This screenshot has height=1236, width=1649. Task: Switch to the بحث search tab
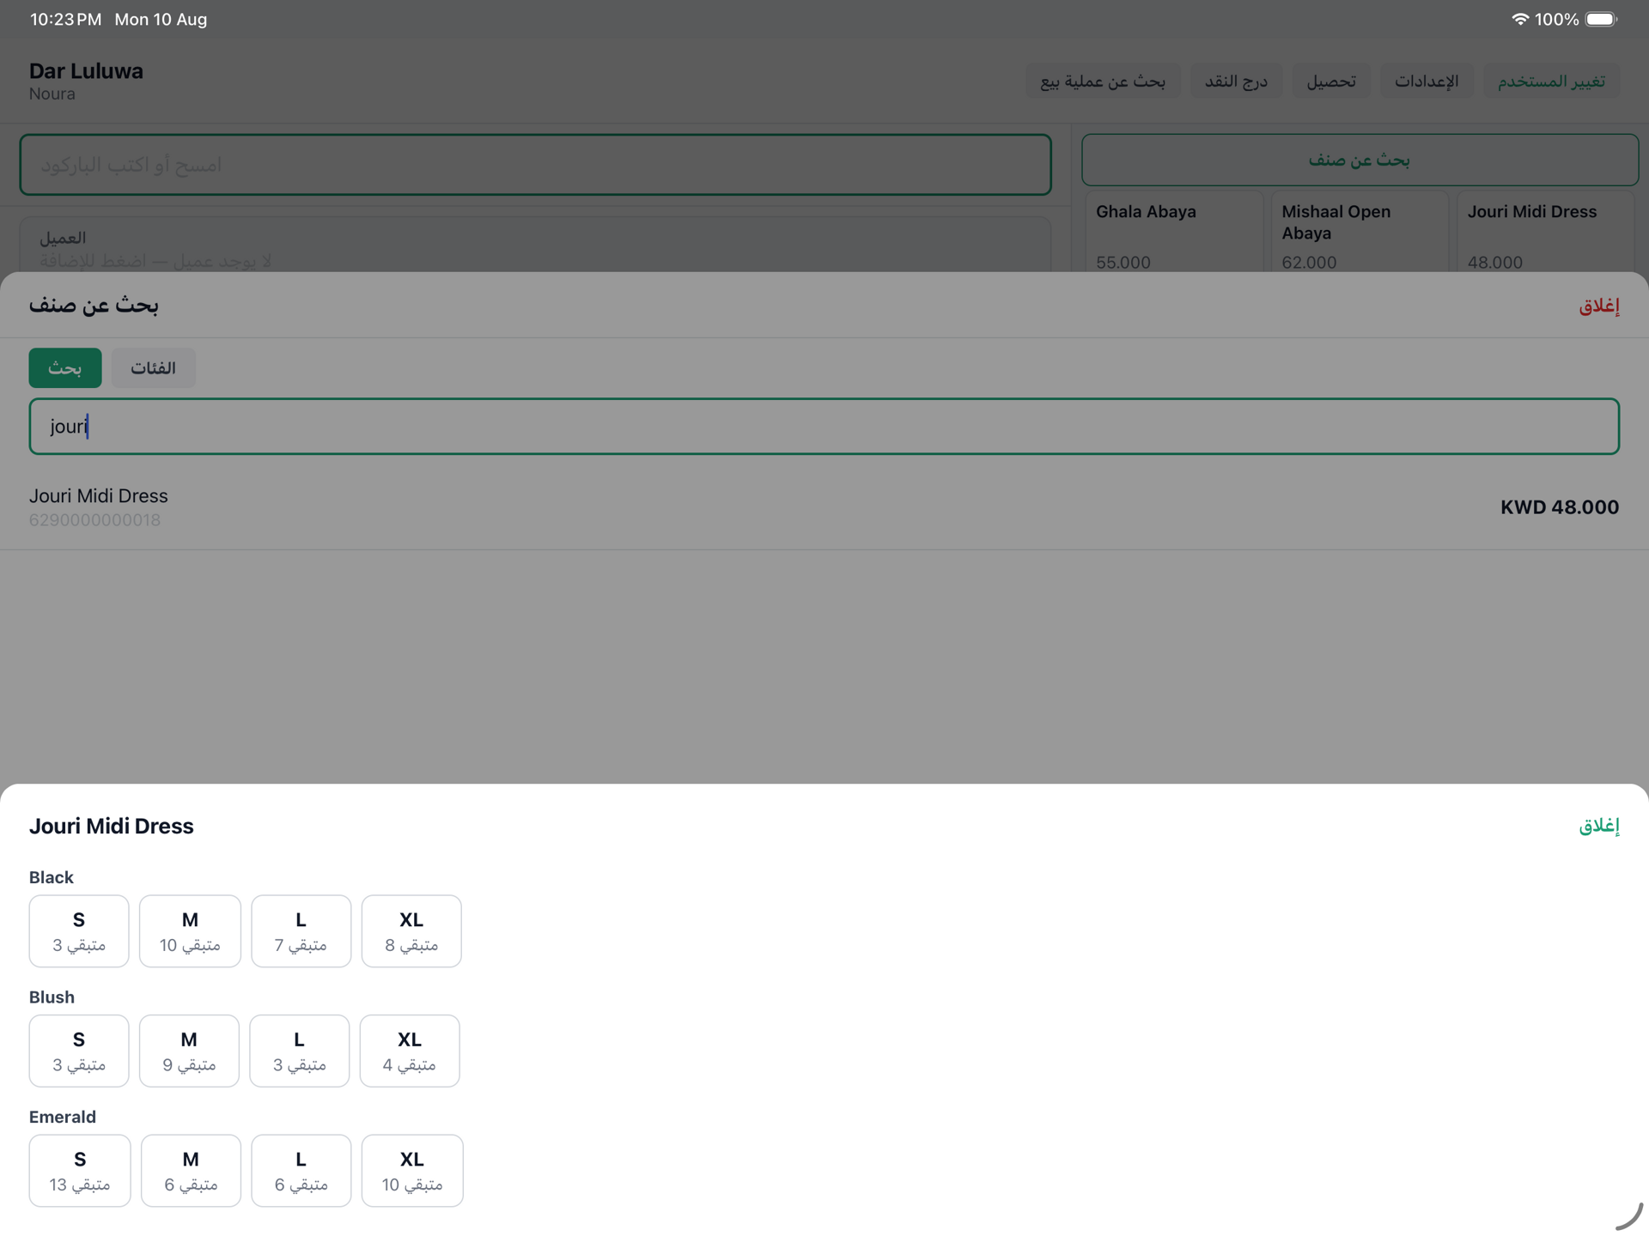point(65,368)
